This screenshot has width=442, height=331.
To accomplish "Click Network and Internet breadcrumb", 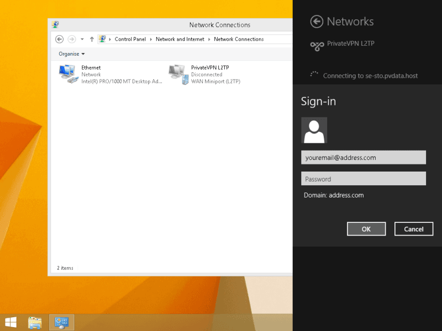I will click(x=180, y=39).
